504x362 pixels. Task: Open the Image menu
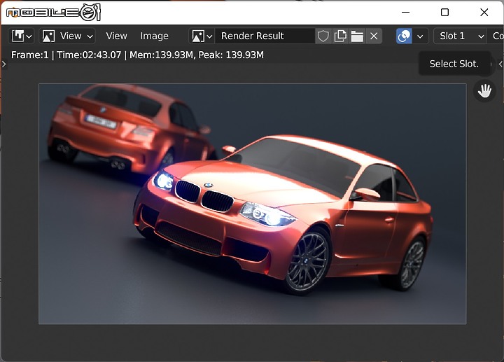click(x=154, y=36)
